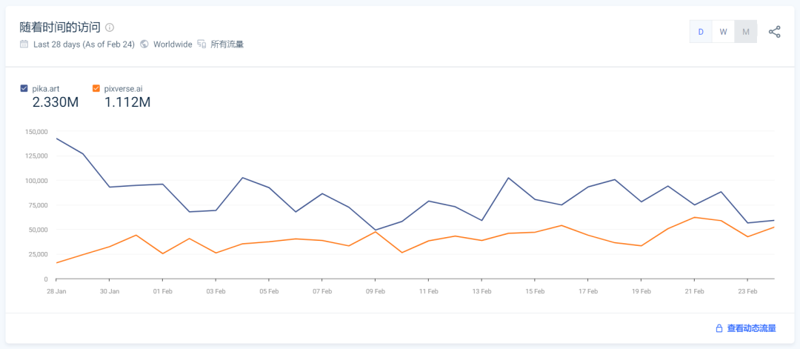Click the Worldwide region label

(x=173, y=44)
